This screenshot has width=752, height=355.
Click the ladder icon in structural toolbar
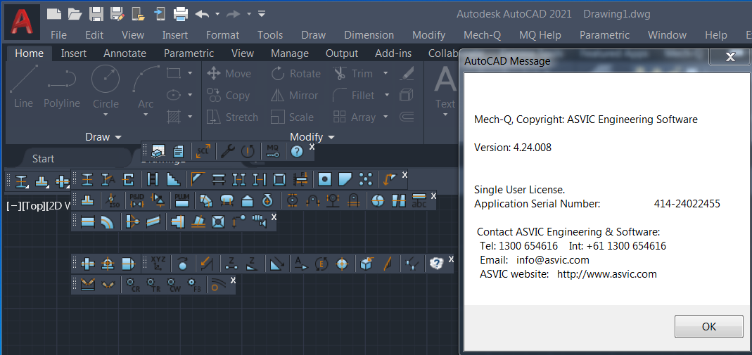tap(153, 179)
